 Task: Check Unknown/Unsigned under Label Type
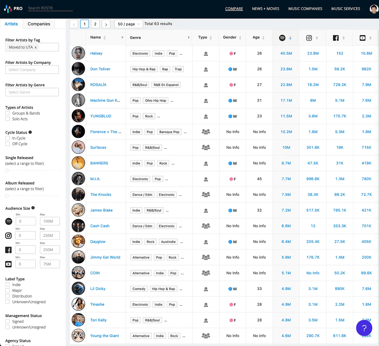tap(8, 302)
